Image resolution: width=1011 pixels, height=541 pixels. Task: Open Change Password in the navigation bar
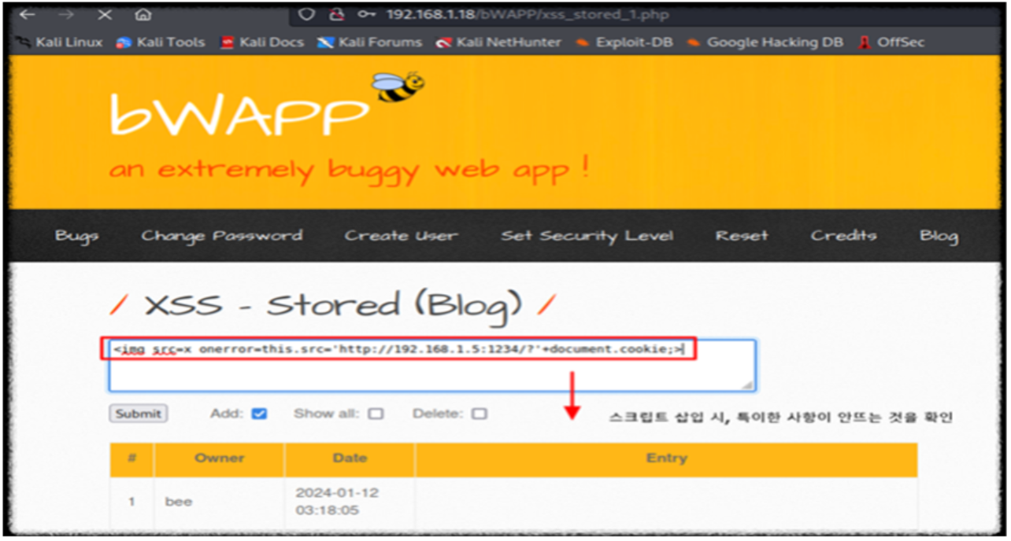221,236
